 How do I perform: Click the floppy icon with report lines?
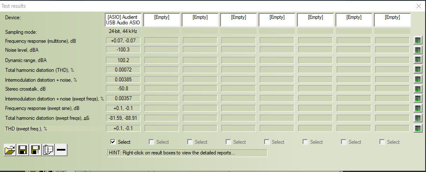pyautogui.click(x=35, y=150)
